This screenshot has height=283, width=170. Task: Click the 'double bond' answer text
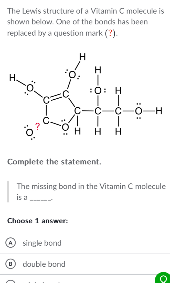click(x=44, y=264)
